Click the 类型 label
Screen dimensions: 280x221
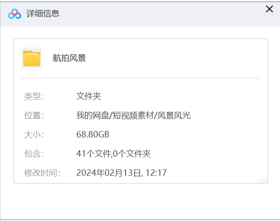pyautogui.click(x=34, y=96)
